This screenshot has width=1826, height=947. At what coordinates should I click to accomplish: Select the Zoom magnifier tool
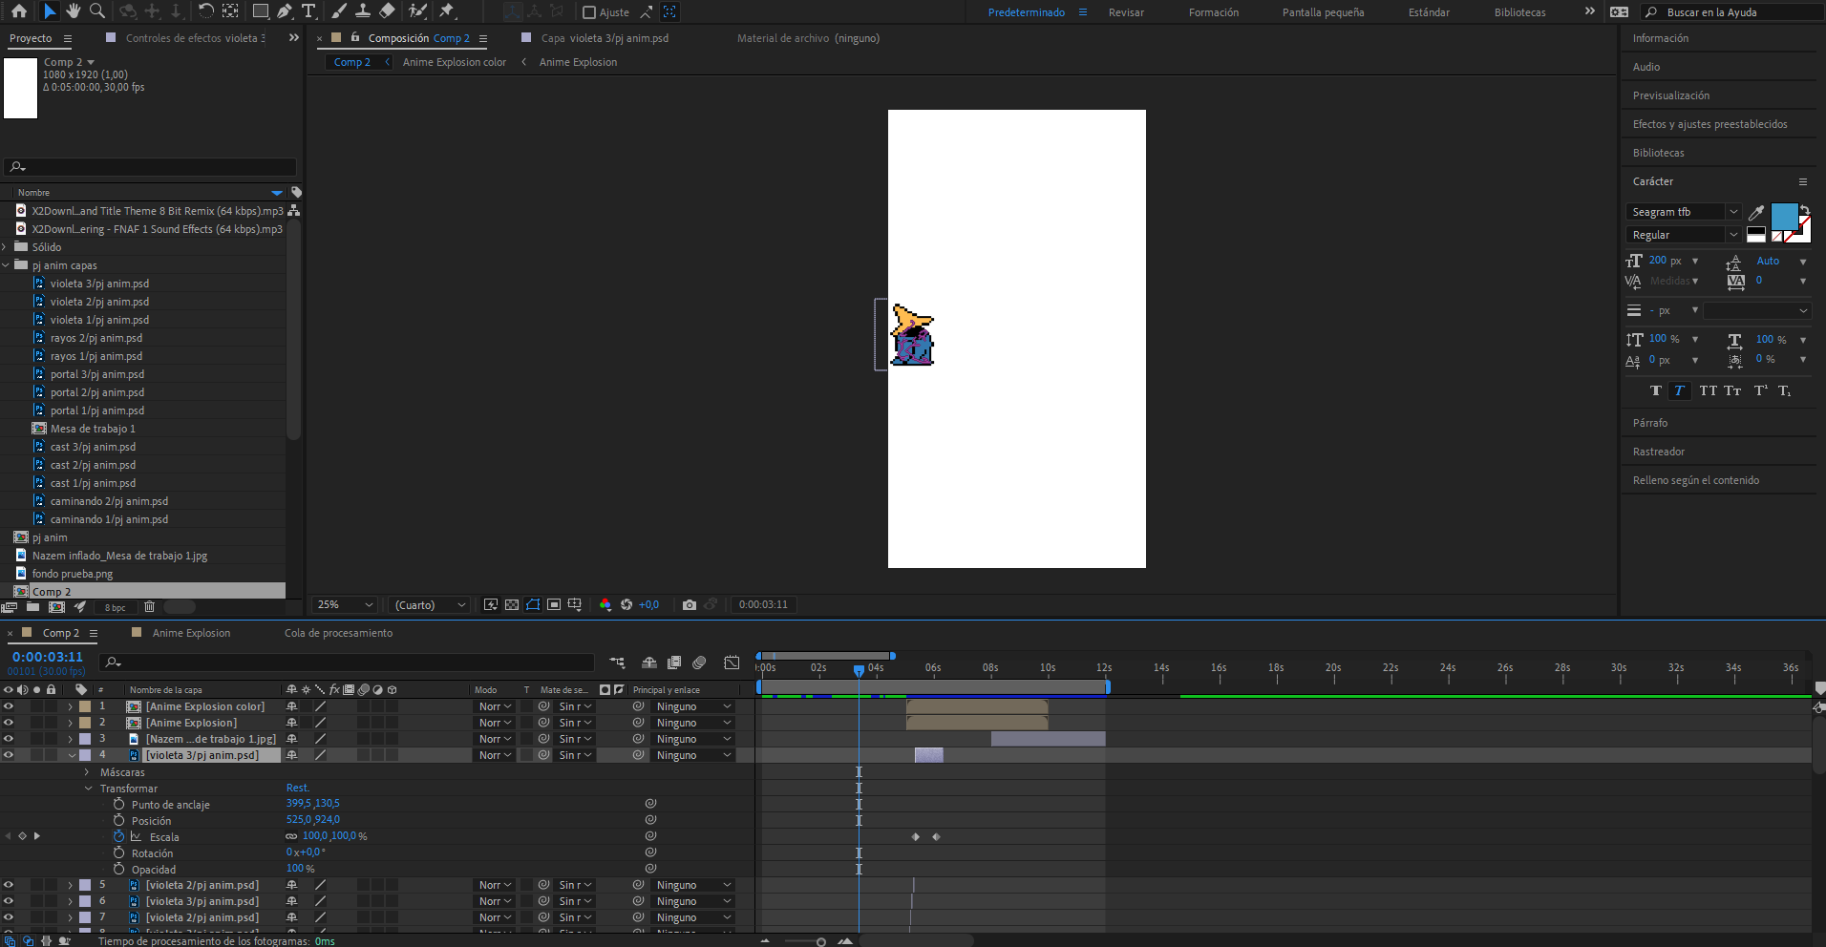tap(97, 11)
